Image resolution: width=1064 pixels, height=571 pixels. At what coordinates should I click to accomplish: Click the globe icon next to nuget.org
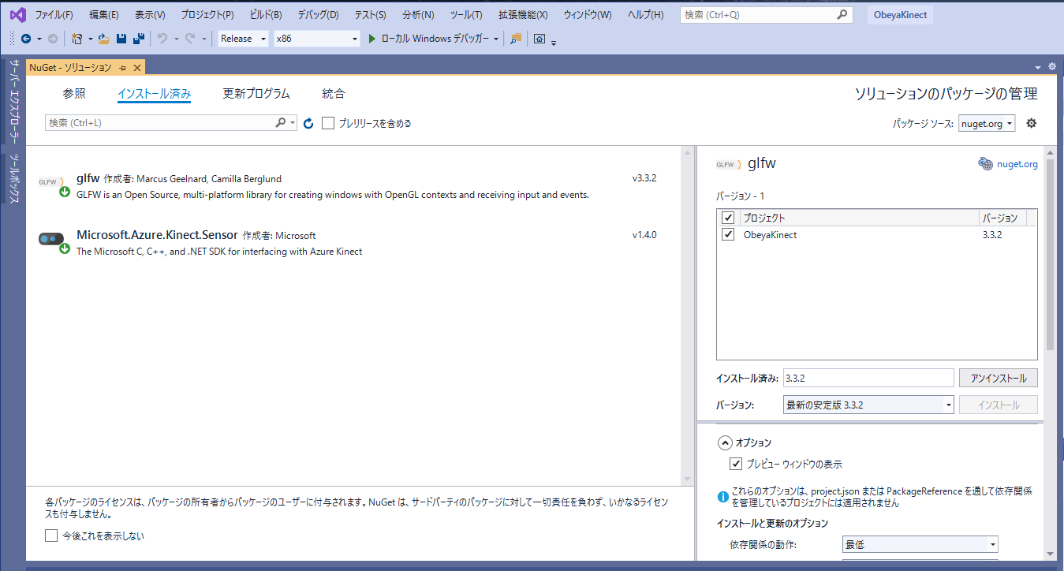click(985, 164)
